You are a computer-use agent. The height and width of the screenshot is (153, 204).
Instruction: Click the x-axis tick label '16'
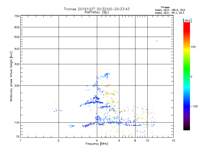173,141
